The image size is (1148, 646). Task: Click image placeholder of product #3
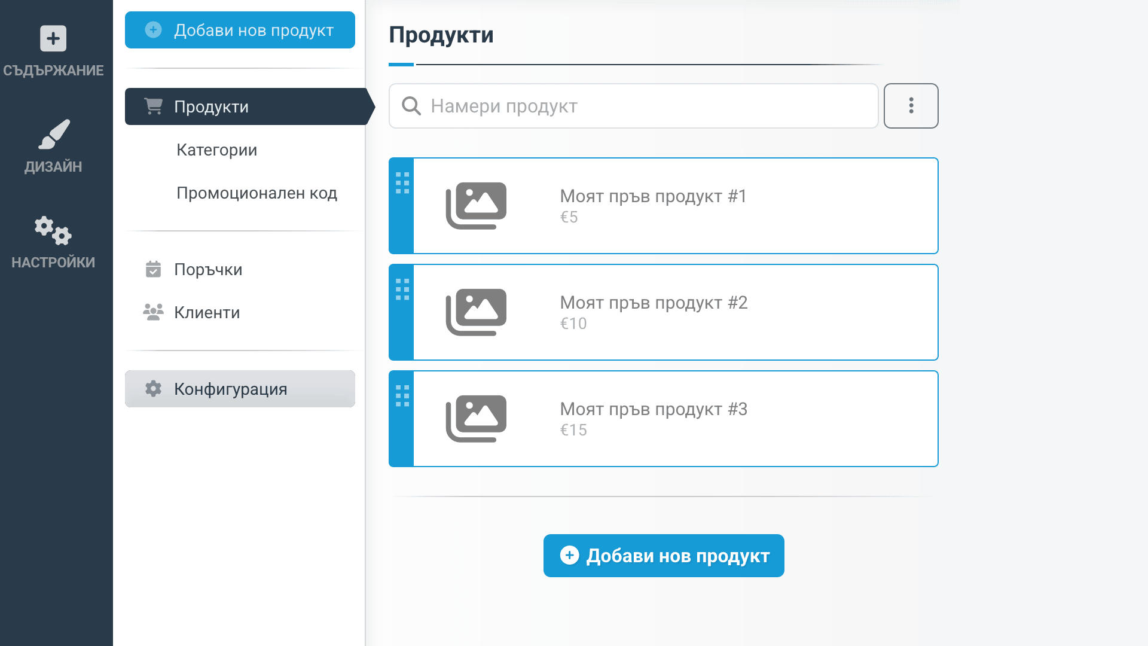476,418
